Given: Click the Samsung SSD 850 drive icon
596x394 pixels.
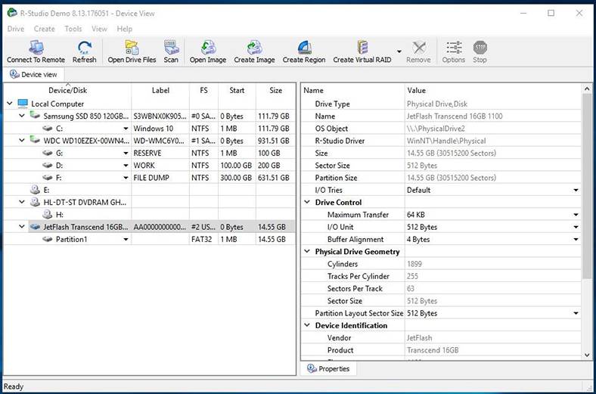Looking at the screenshot, I should (x=35, y=115).
